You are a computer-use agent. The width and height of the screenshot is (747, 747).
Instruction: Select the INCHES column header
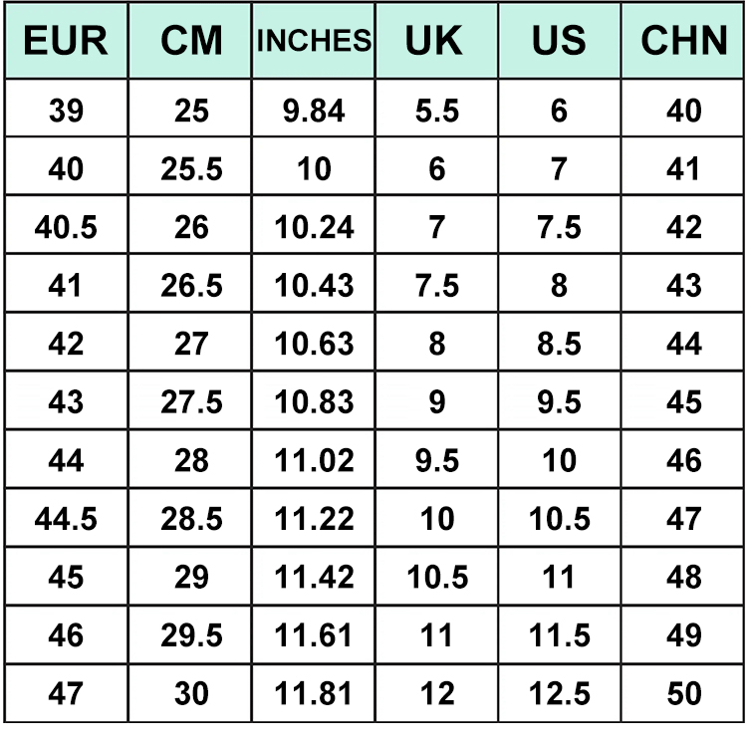tap(314, 41)
